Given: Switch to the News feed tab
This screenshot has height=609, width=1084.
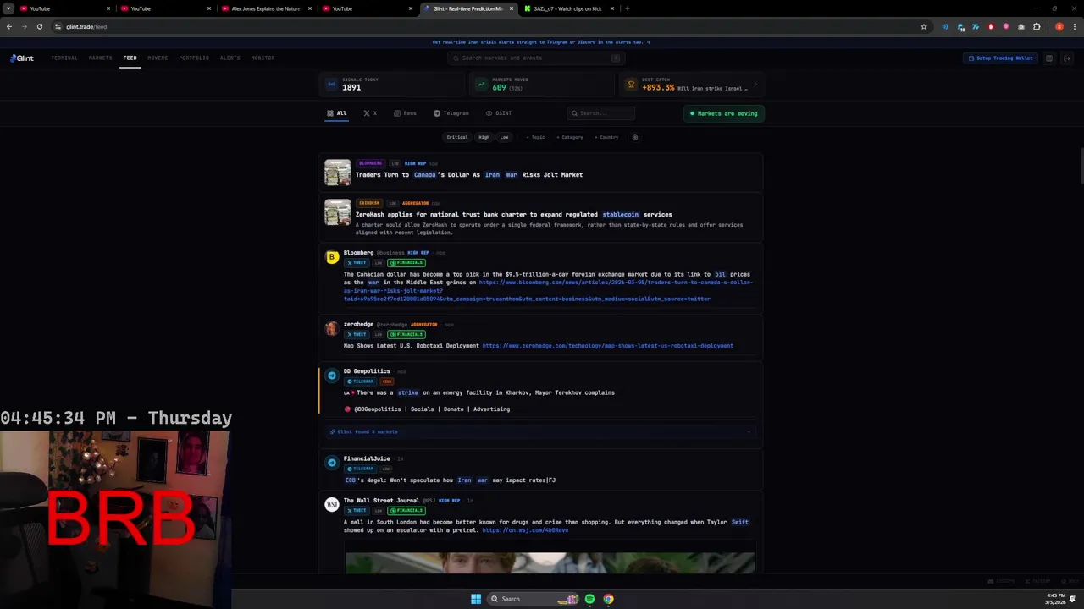Looking at the screenshot, I should (x=405, y=113).
